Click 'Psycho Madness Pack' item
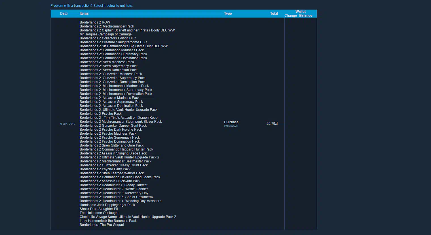431x235 pixels. [108, 134]
